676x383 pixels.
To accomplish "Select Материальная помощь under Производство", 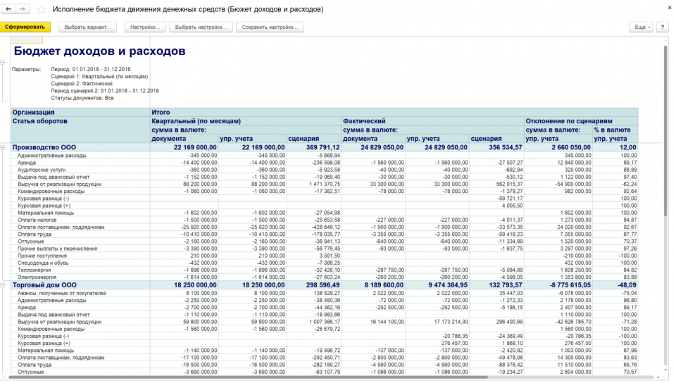I will coord(46,213).
